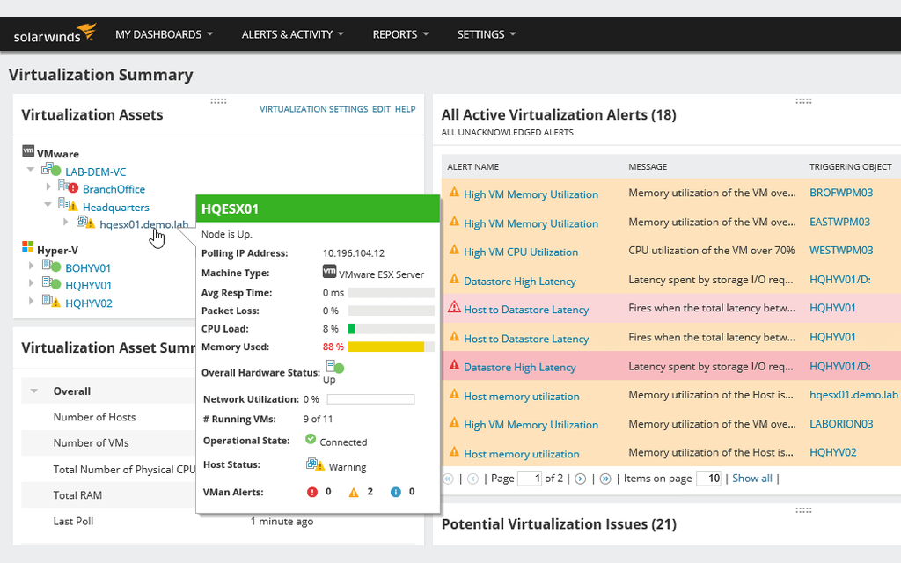The width and height of the screenshot is (901, 563).
Task: Click Show all in the alerts pagination bar
Action: 752,478
